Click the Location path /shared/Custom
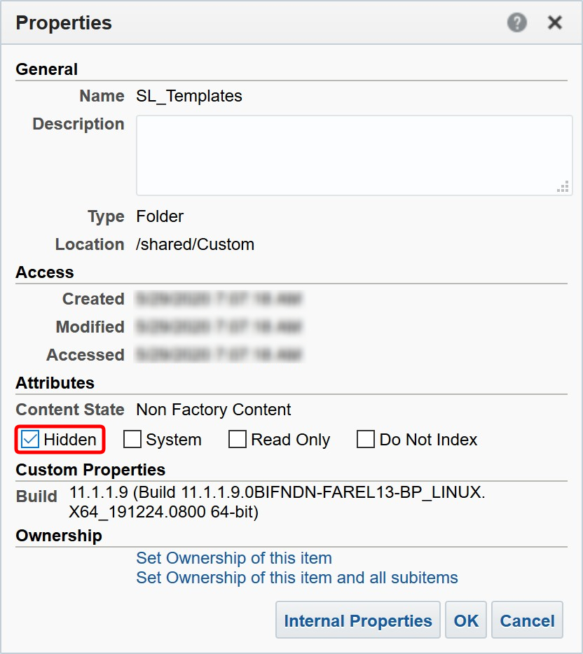 coord(196,244)
